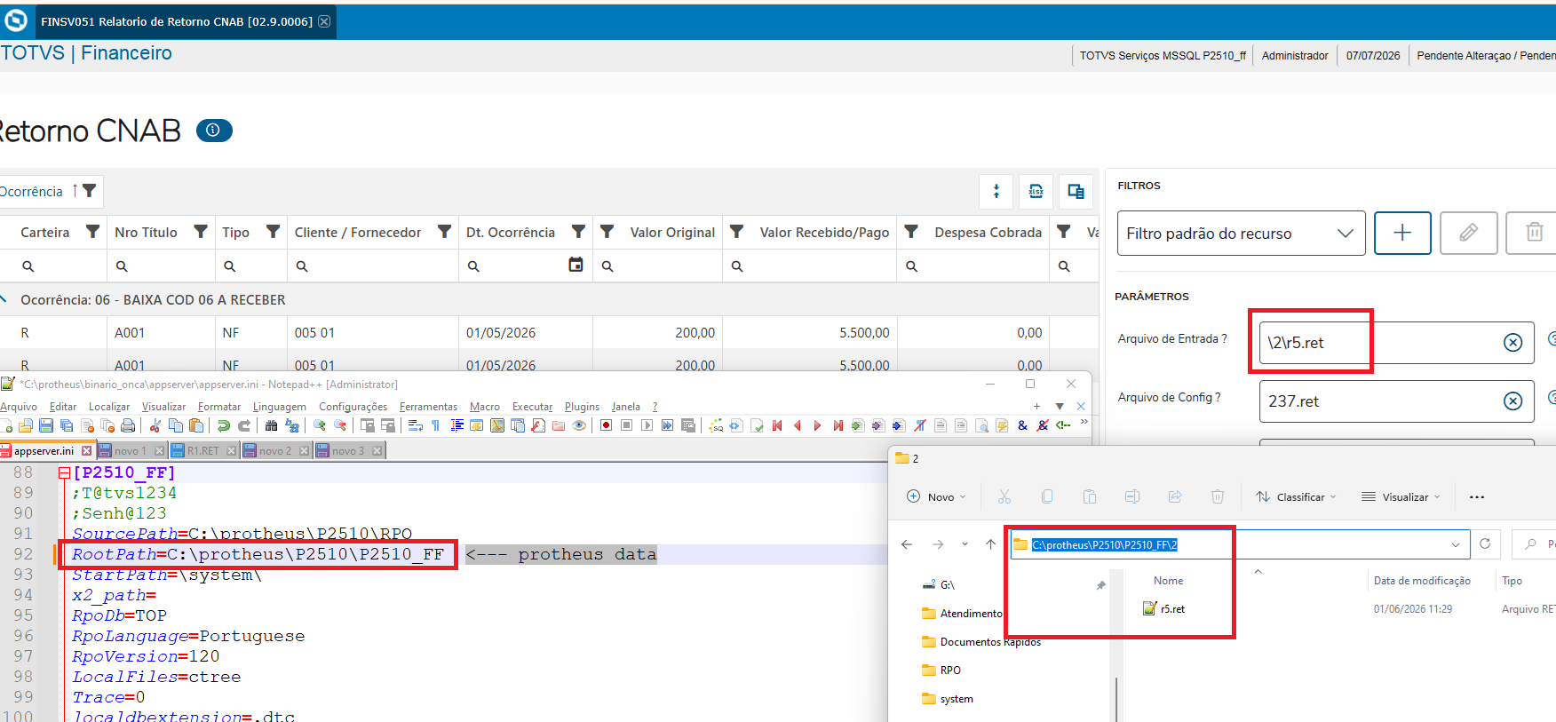This screenshot has height=722, width=1556.
Task: Open the Classificar dropdown in File Explorer
Action: pyautogui.click(x=1296, y=496)
